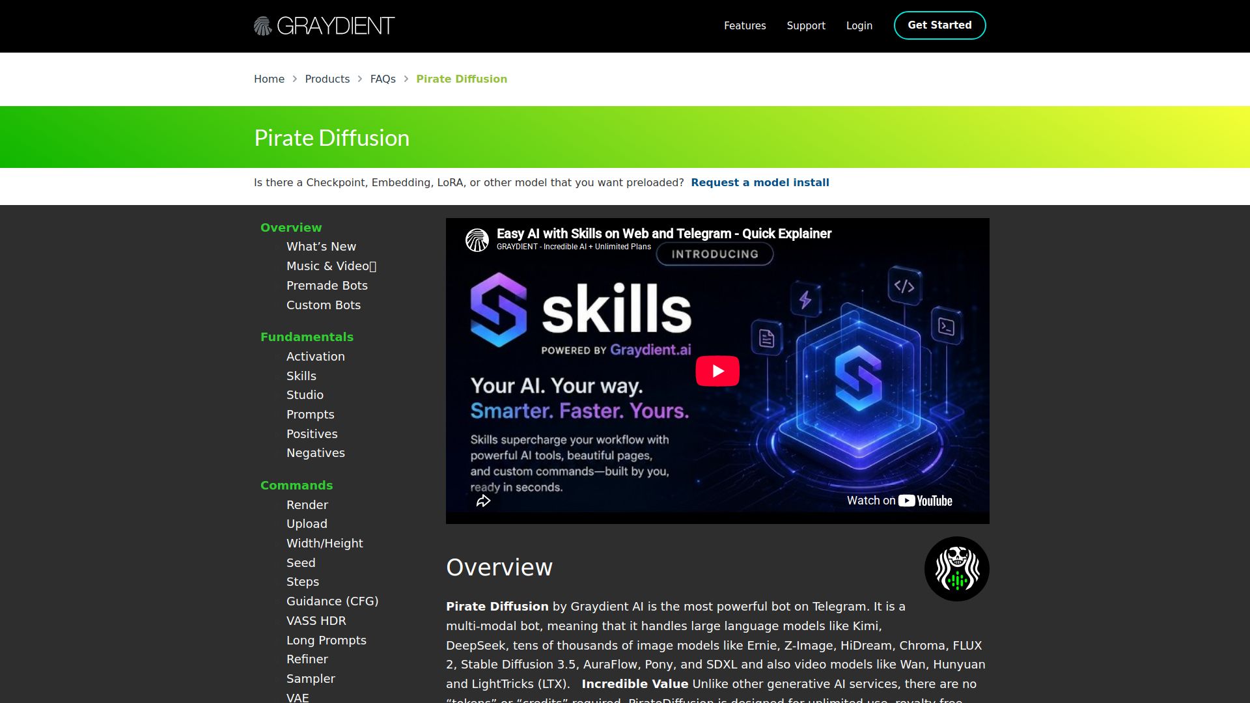Open the Graydient channel avatar on video
The width and height of the screenshot is (1250, 703).
[x=477, y=240]
